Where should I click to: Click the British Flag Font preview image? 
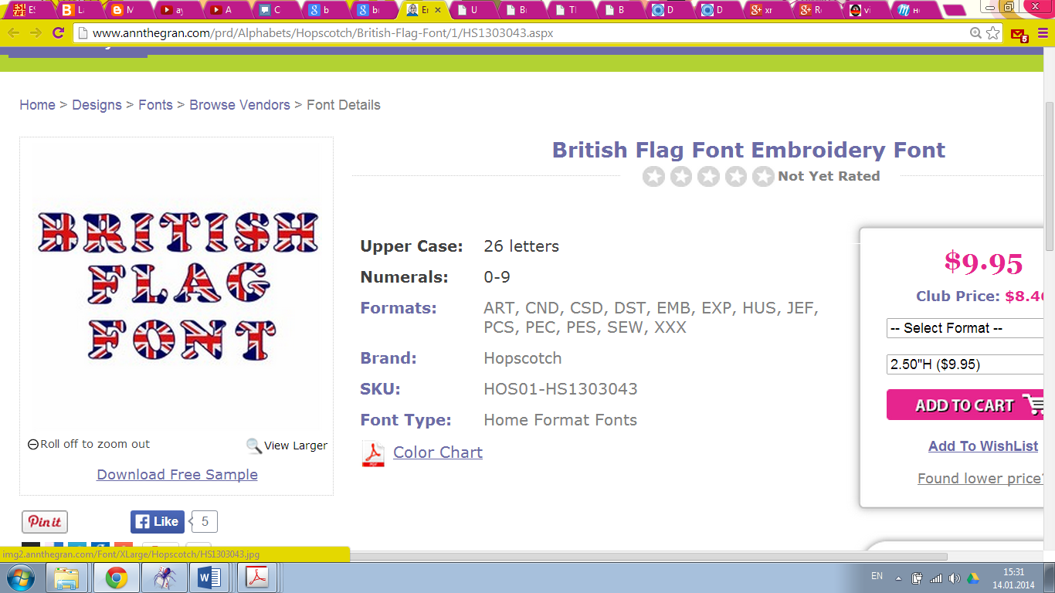177,286
